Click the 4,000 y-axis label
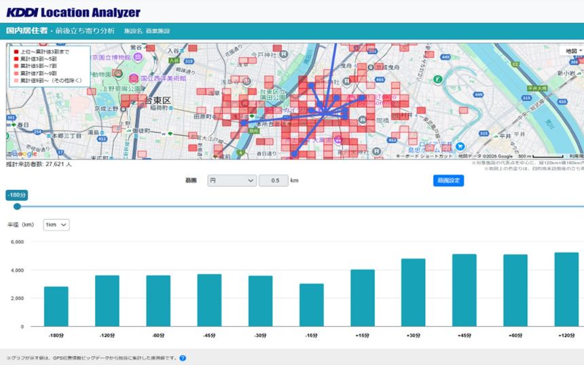Screen dimensions: 584x365 click(17, 270)
